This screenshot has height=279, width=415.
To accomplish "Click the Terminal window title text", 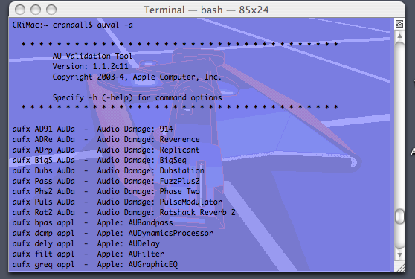I will pyautogui.click(x=206, y=10).
